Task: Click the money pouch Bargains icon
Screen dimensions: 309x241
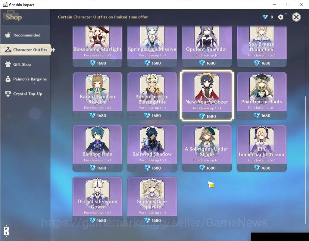Action: [8, 79]
